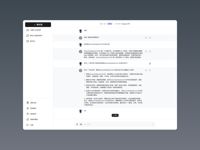Click the user avatar beside 告诉我Snow Dashboard UI Kit怎么样
Viewport: 200px width, 150px height.
point(80,45)
